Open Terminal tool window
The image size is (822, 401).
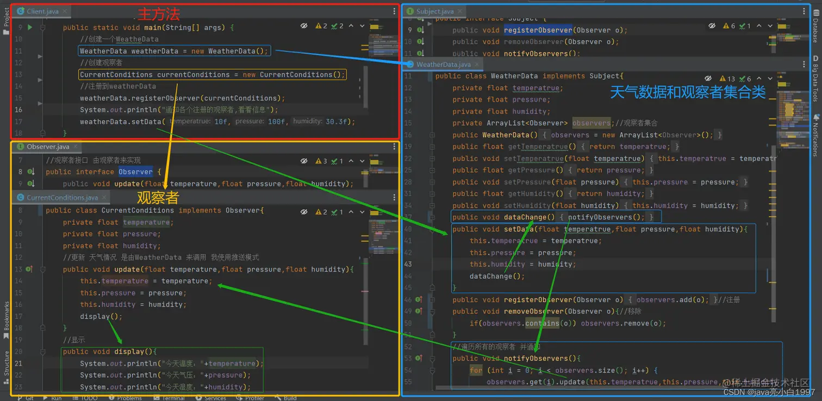(169, 398)
